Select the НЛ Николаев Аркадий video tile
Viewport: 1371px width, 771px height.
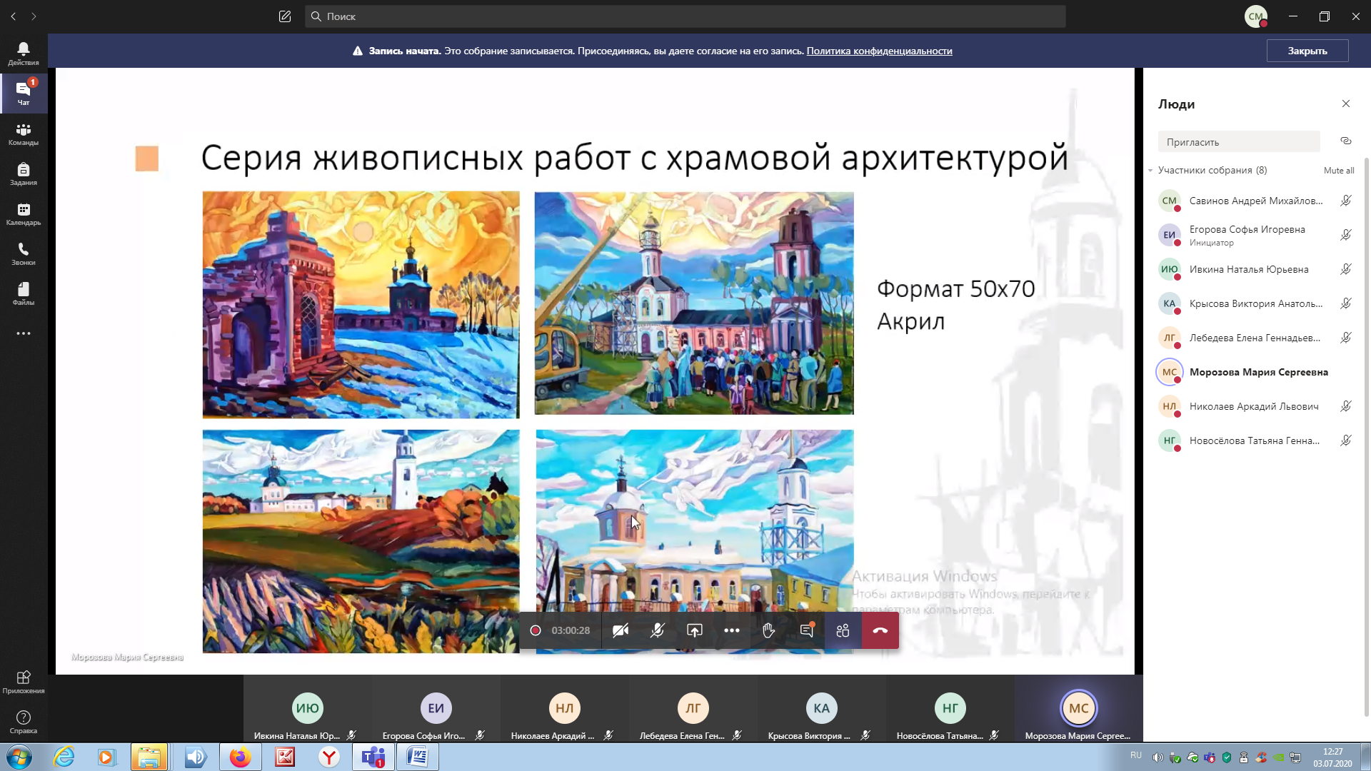pos(565,709)
